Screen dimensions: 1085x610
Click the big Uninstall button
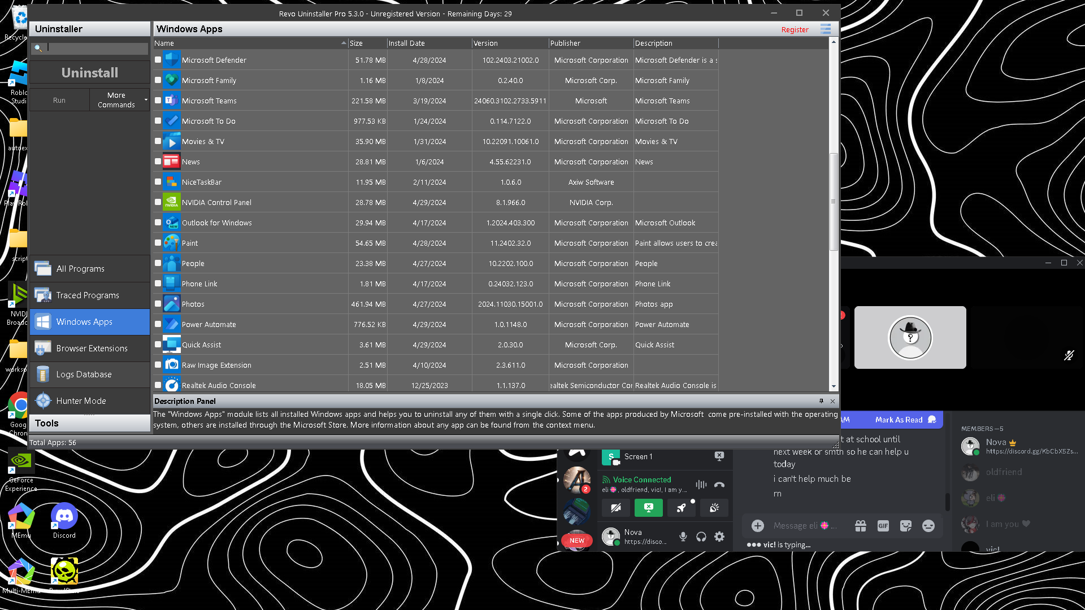tap(90, 72)
